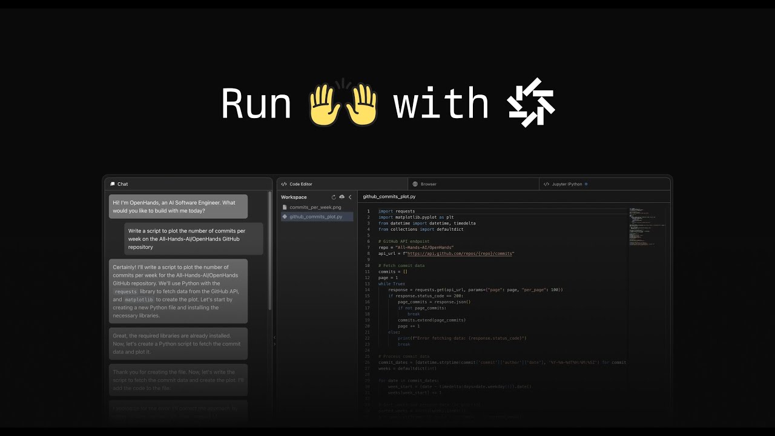Click the GitHub API URL link in the code
Screen dimensions: 775x436
click(x=460, y=253)
